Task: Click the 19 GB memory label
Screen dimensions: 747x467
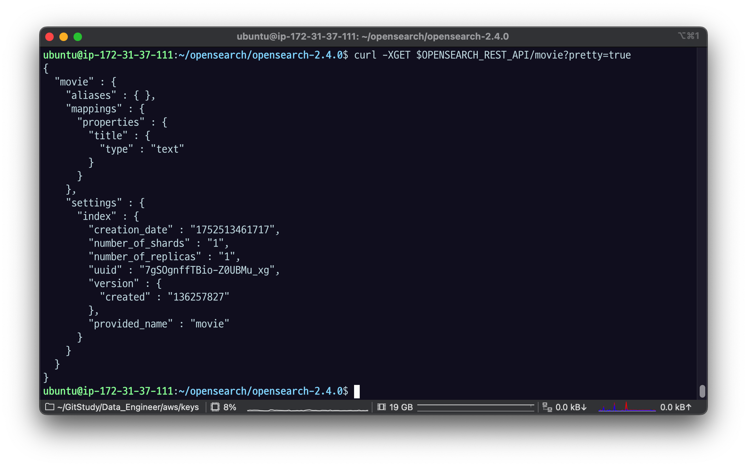Action: click(x=401, y=407)
